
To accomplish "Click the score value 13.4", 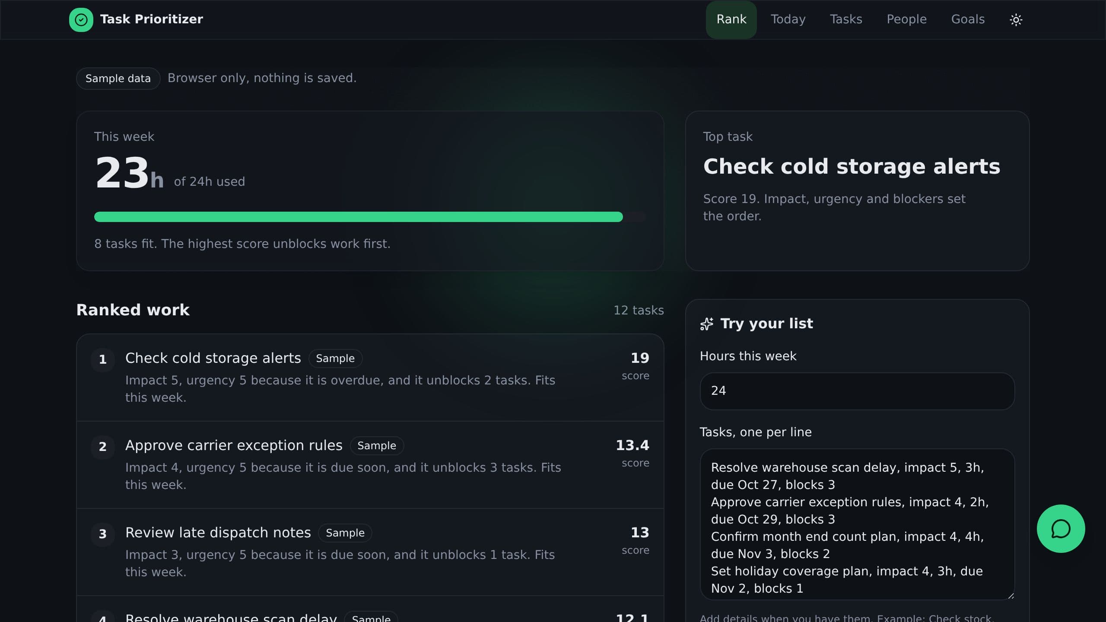I will click(x=632, y=445).
